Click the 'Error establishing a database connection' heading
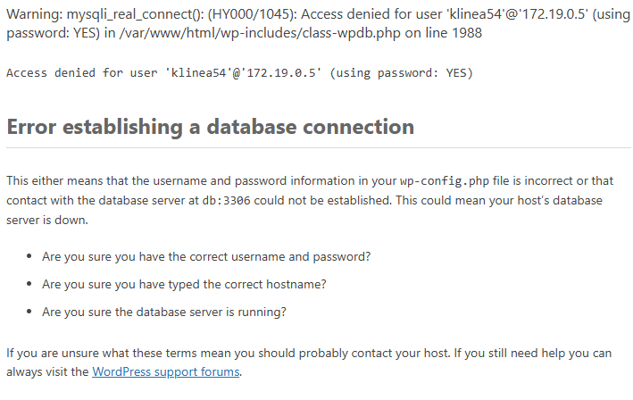Screen dimensions: 633x400 (211, 127)
